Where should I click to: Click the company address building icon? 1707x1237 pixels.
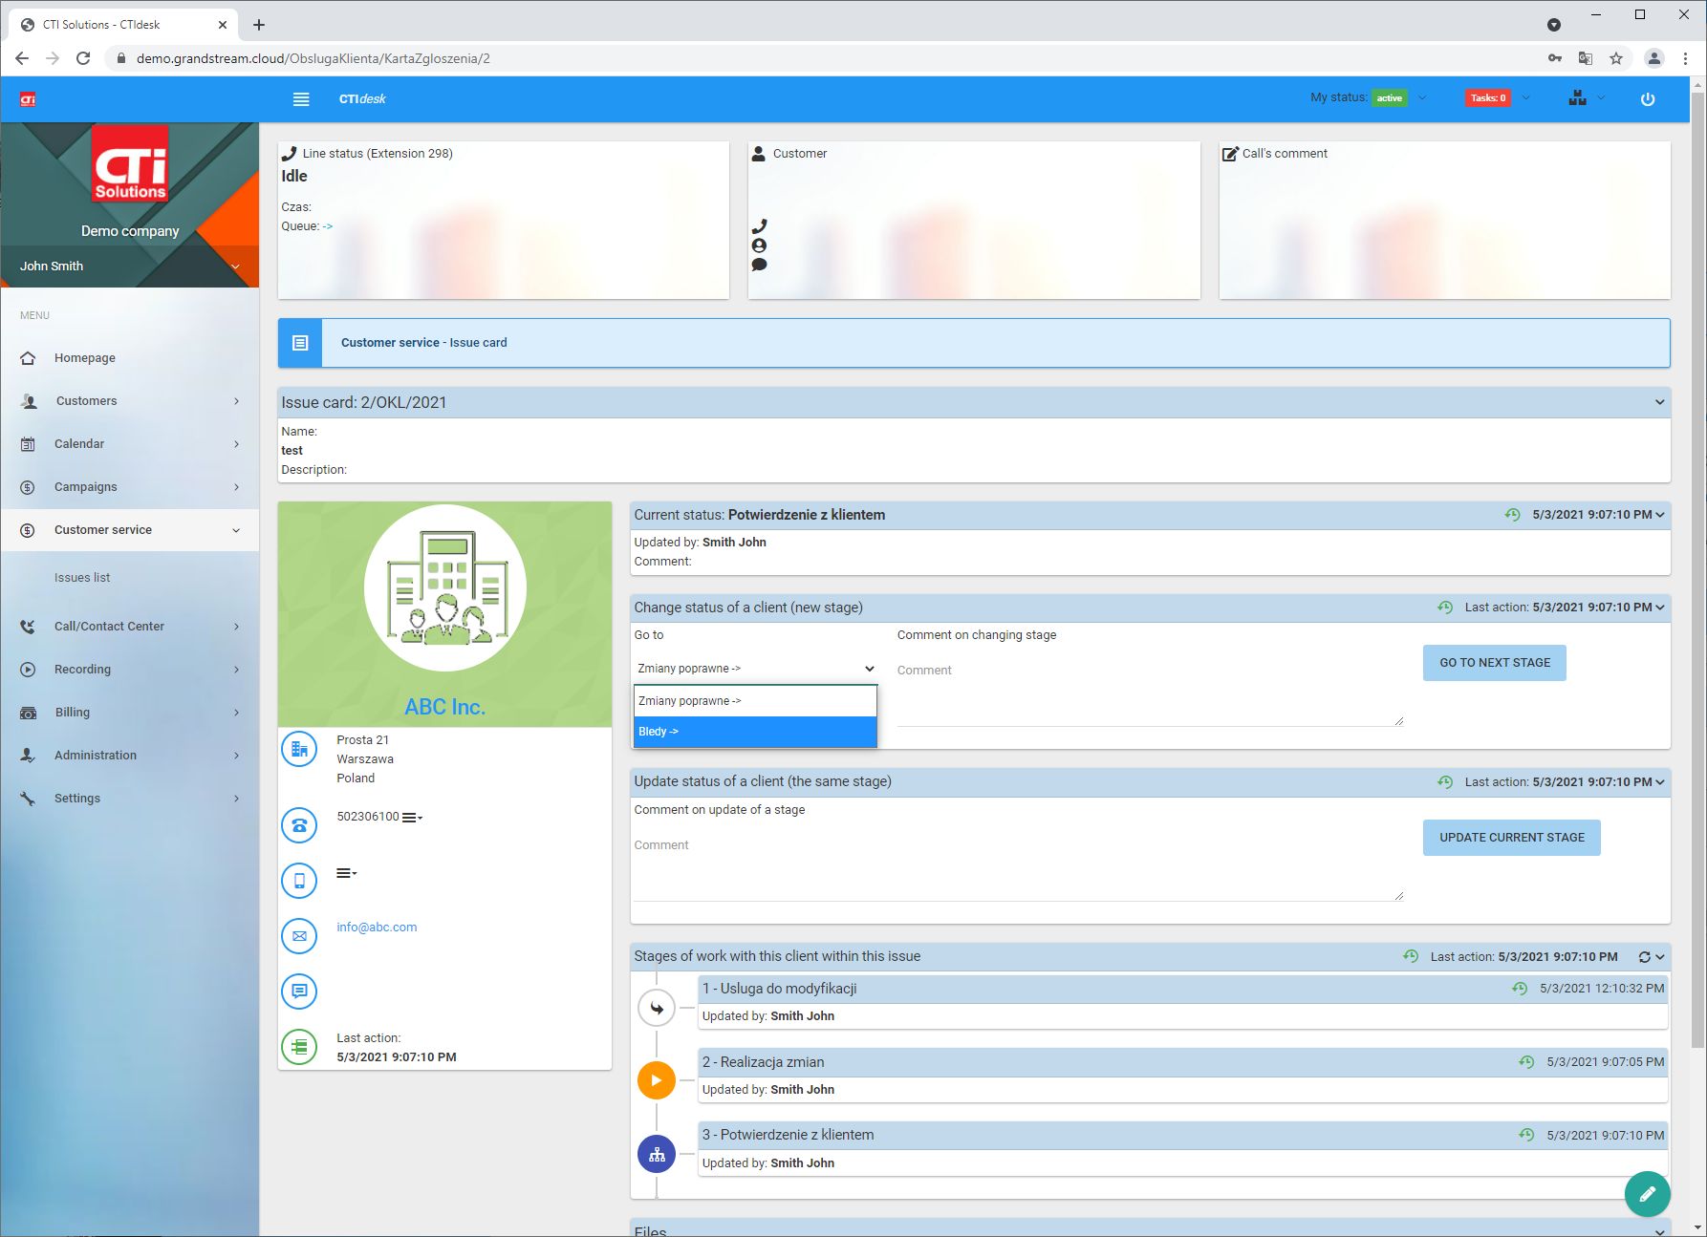(299, 749)
